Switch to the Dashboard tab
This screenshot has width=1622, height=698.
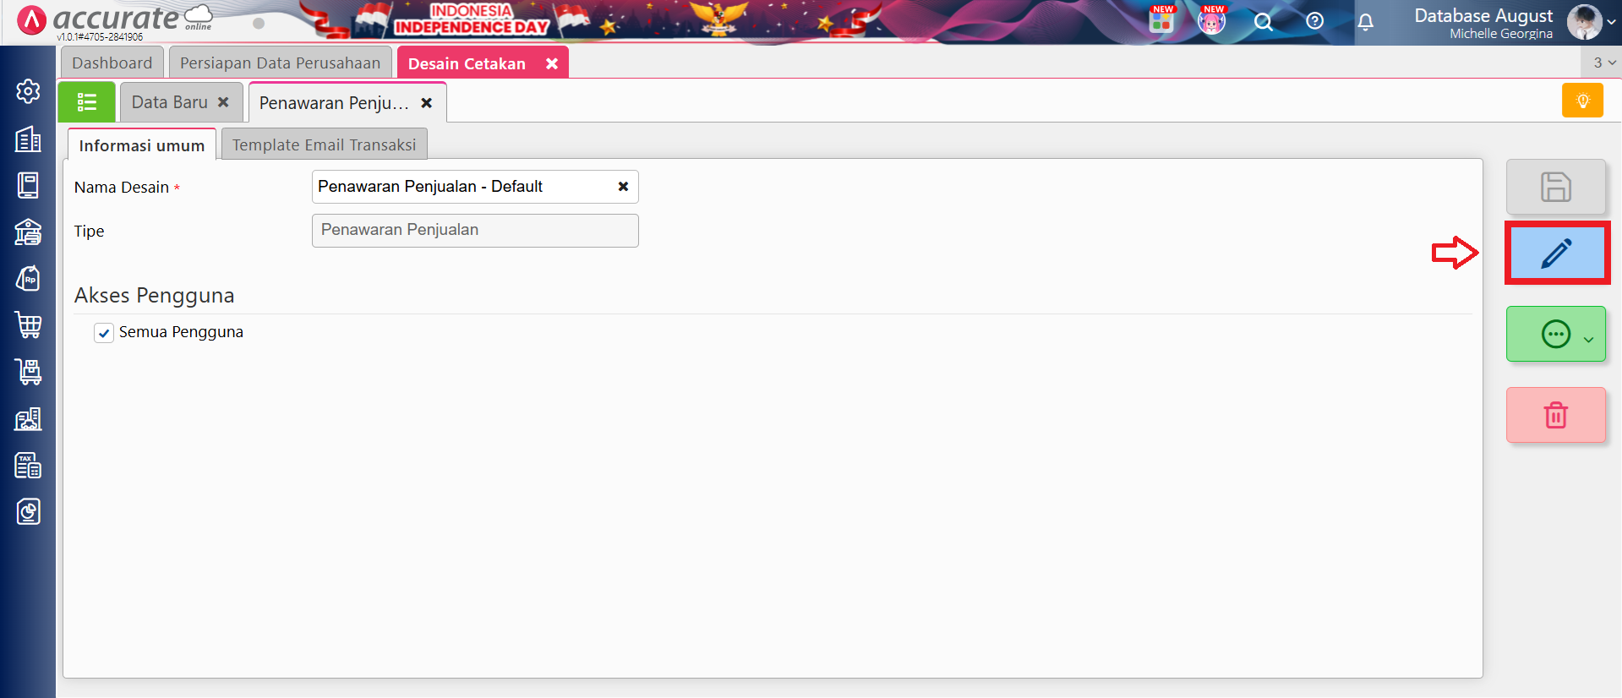112,63
